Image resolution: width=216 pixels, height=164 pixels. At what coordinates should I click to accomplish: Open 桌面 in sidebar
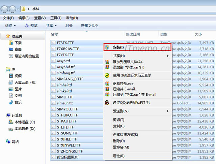15,50
